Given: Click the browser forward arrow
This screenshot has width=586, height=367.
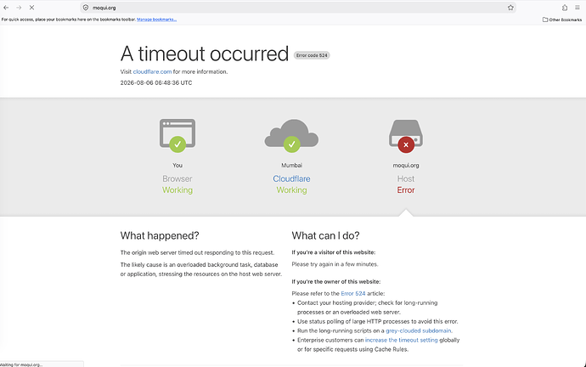Looking at the screenshot, I should tap(19, 8).
